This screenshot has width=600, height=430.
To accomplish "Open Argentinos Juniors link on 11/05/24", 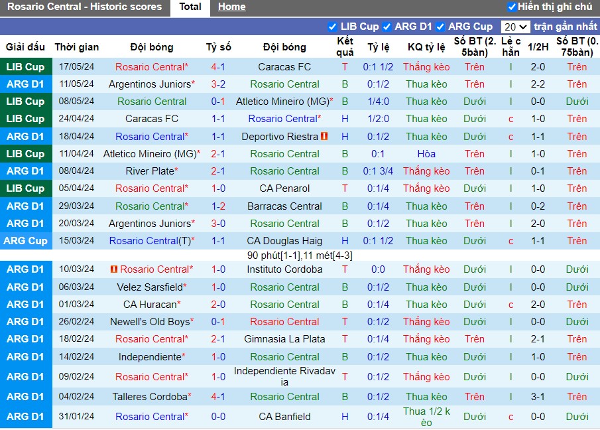I will click(150, 84).
